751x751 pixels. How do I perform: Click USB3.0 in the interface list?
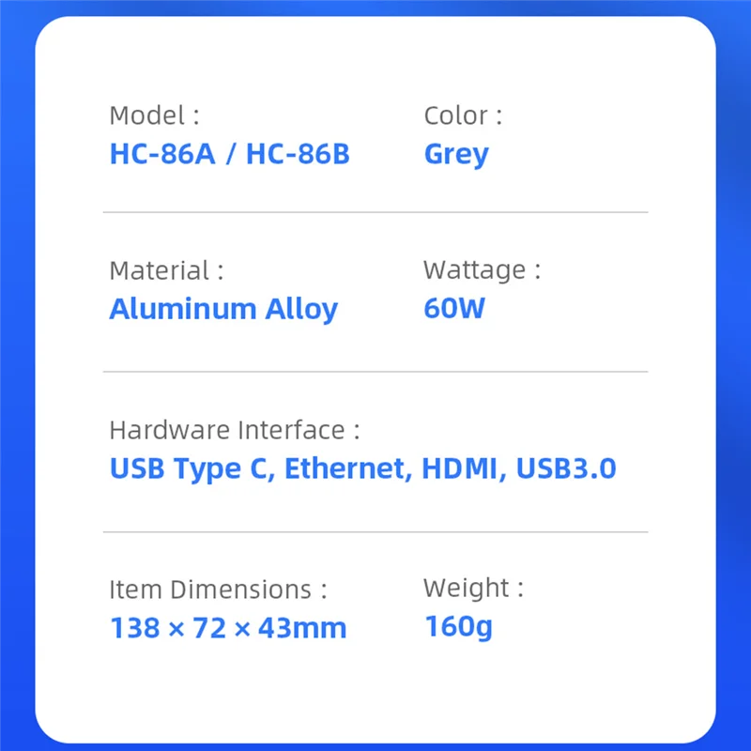[x=566, y=468]
